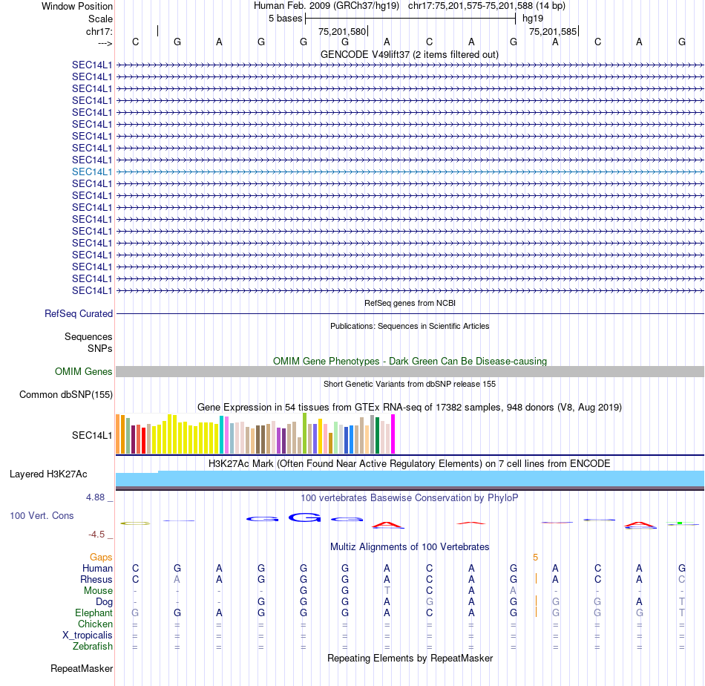
Task: Click the -4.5 PhyloP lower scale value
Action: tap(96, 535)
